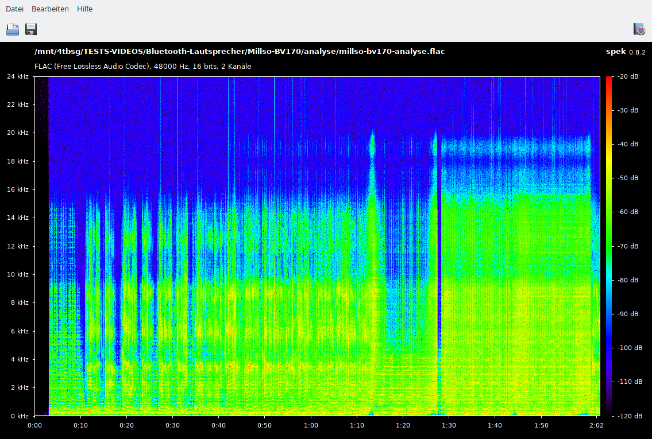Click the 2:02 end time label
This screenshot has height=439, width=652.
[596, 425]
